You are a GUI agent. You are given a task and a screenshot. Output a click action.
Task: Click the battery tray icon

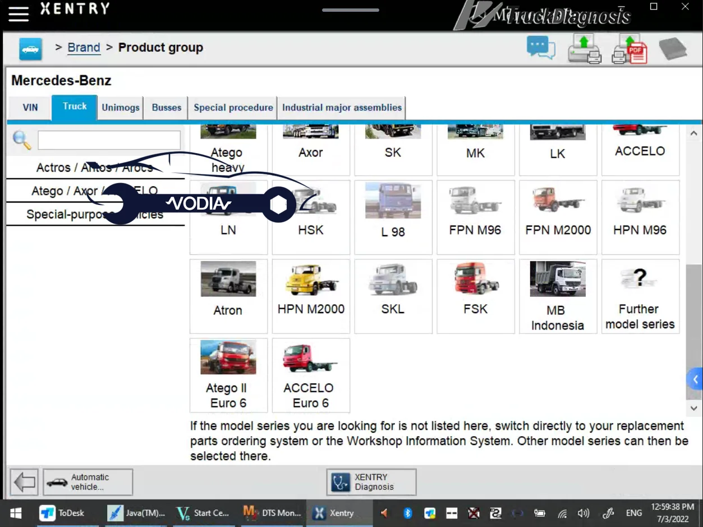point(540,513)
